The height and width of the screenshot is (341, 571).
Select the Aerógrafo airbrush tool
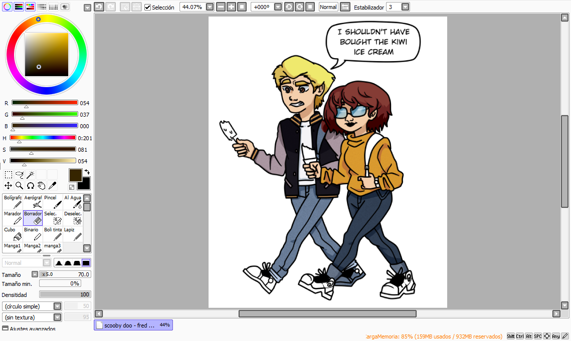pos(33,202)
